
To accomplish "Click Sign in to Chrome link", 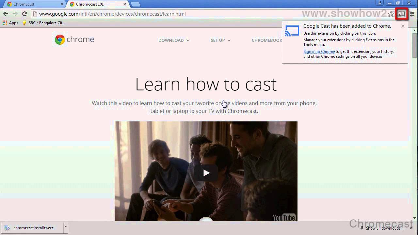I will point(319,52).
